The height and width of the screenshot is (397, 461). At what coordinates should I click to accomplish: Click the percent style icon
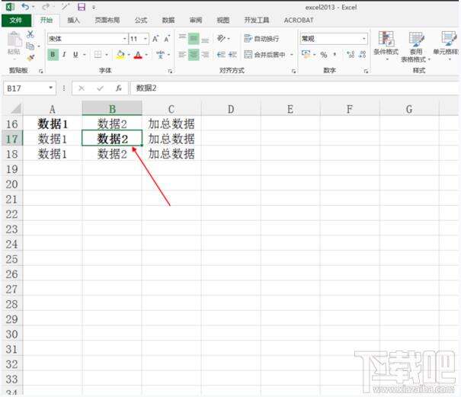coord(323,55)
